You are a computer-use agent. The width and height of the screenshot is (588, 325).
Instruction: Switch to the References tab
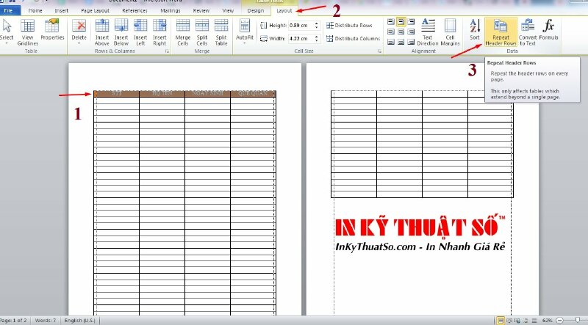tap(135, 10)
